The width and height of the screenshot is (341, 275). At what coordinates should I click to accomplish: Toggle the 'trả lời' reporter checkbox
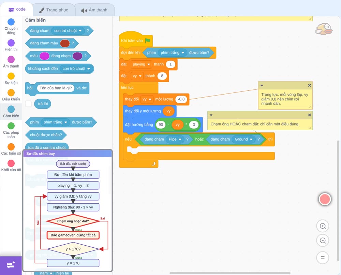click(28, 104)
